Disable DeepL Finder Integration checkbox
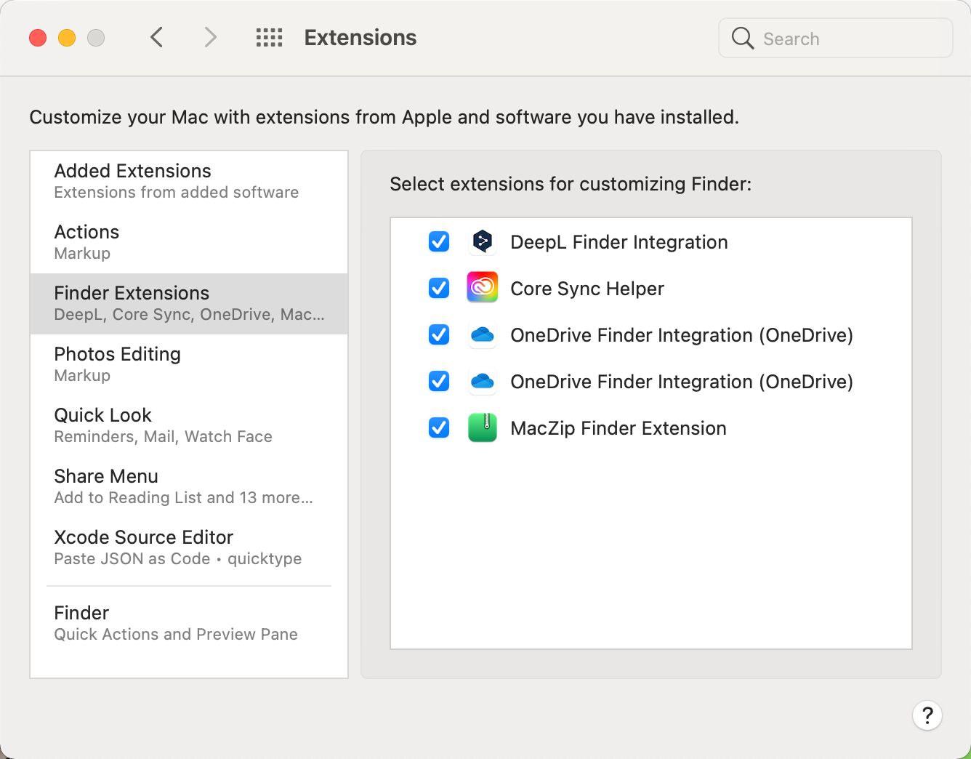This screenshot has height=759, width=971. pos(438,241)
